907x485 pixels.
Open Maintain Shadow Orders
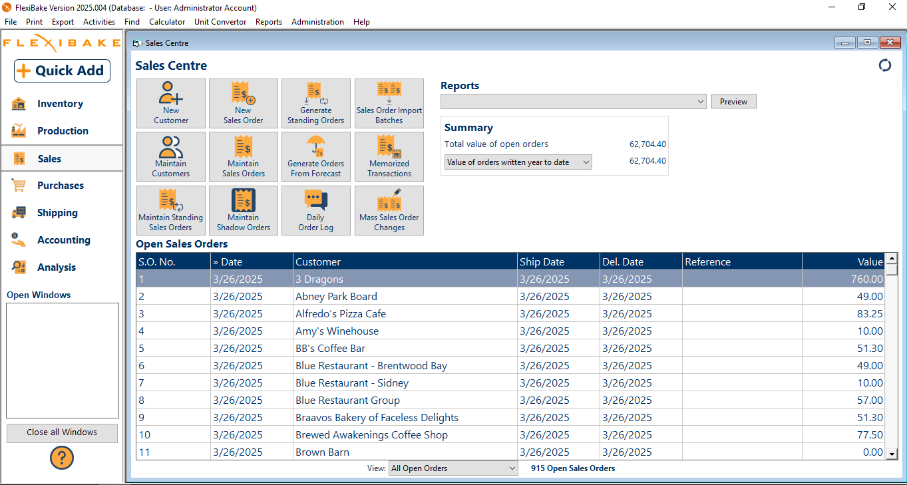(244, 210)
